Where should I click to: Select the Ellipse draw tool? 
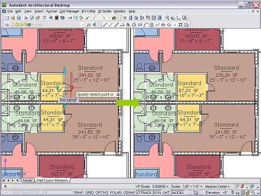point(163,25)
